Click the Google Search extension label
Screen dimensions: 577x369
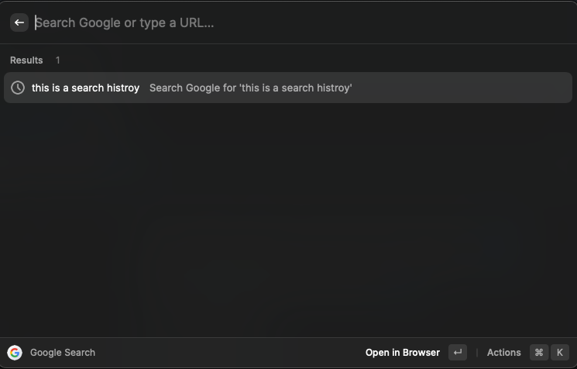(x=63, y=353)
